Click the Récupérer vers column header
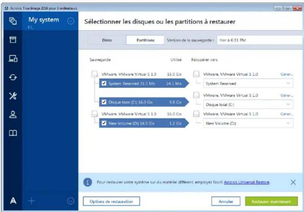Viewport: 304px width, 212px height. 204,60
